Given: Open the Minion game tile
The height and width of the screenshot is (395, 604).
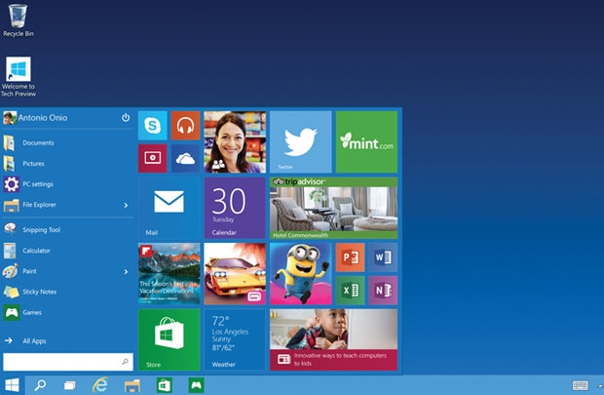Looking at the screenshot, I should (x=300, y=274).
